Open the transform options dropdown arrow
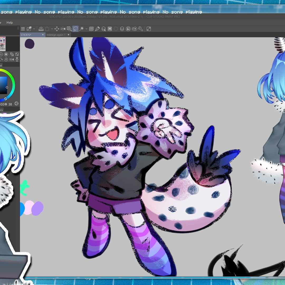Screen dimensions: 285x285 pyautogui.click(x=52, y=29)
